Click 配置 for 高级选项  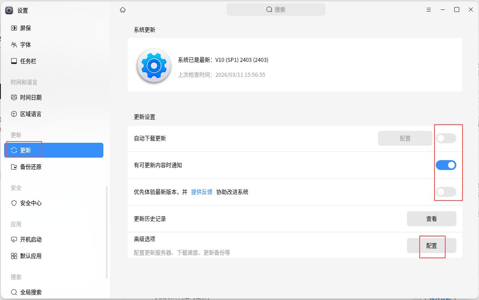point(431,246)
